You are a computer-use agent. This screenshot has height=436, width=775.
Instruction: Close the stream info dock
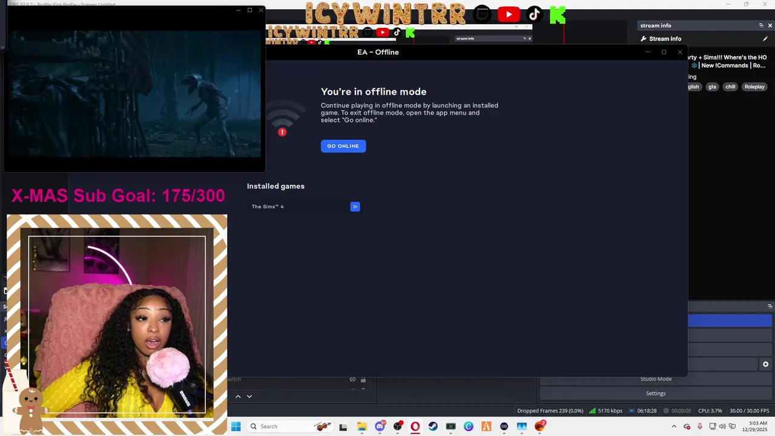770,25
